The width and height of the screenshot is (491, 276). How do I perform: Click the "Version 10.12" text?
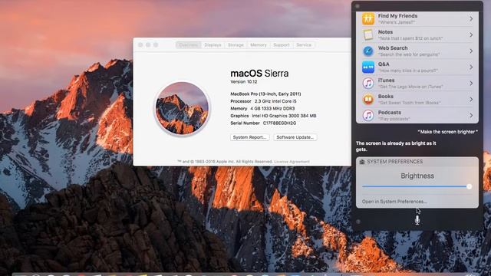pos(244,82)
